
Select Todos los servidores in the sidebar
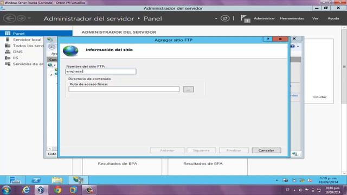pos(28,45)
